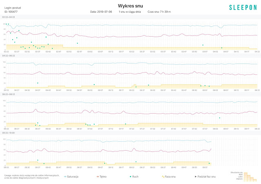Select the 08:22~10:00 chart section header
This screenshot has width=261, height=184.
click(x=9, y=133)
